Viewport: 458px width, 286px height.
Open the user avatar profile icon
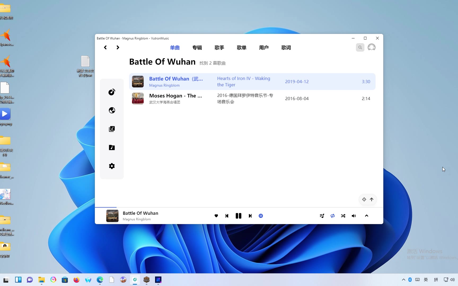[x=372, y=47]
